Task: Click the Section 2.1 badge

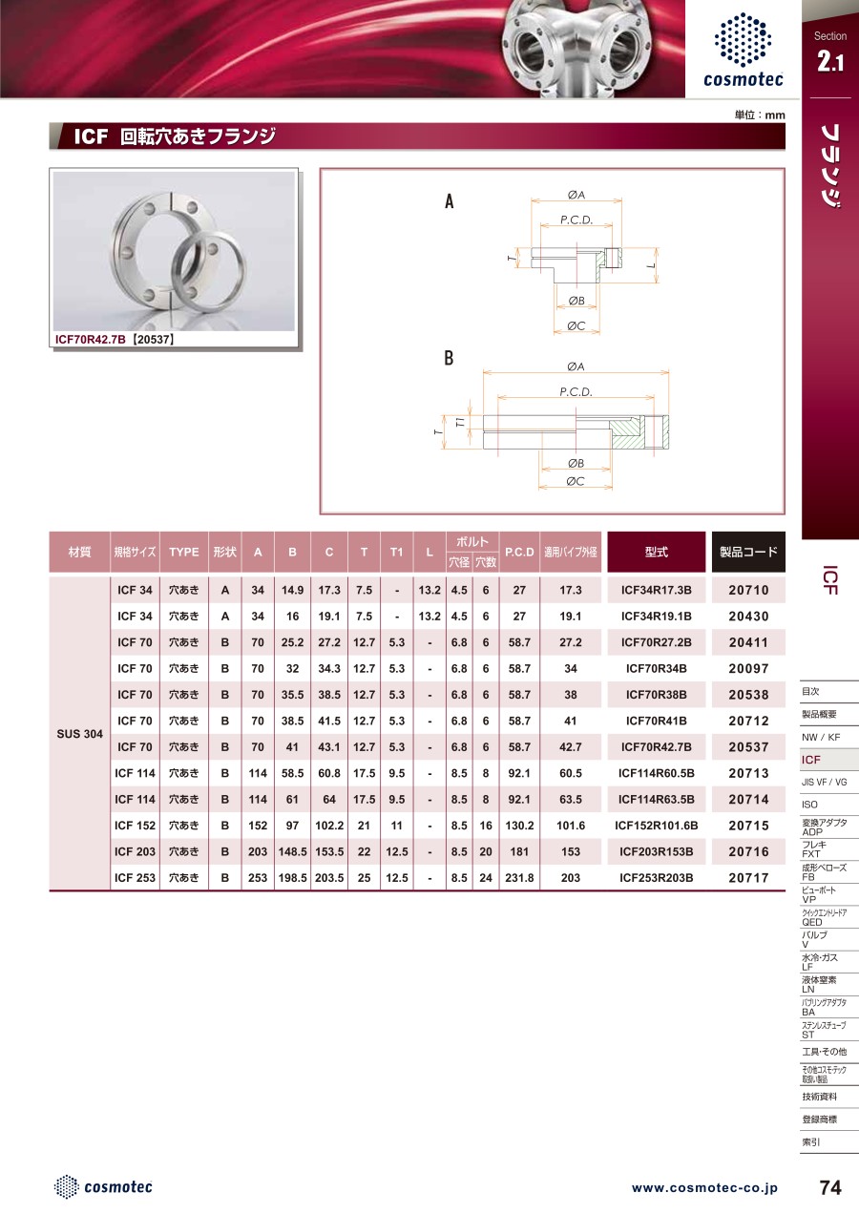Action: (829, 53)
